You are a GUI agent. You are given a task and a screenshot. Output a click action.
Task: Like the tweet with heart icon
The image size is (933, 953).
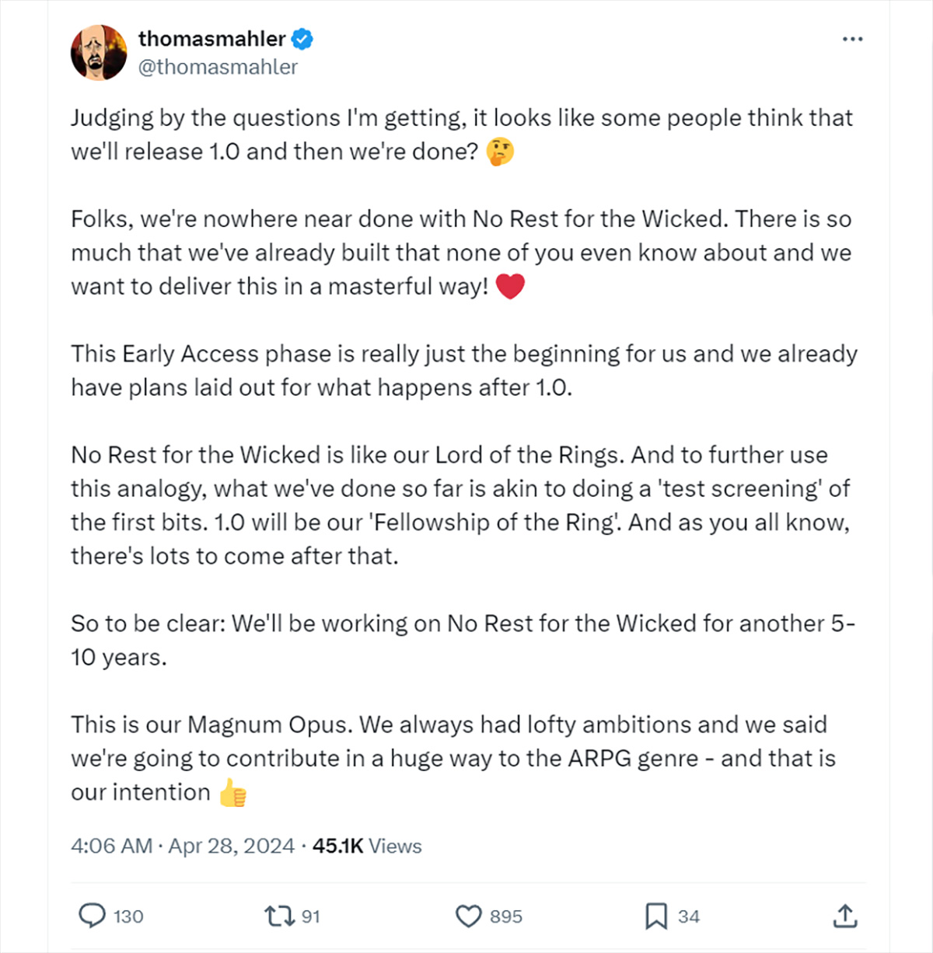coord(468,916)
